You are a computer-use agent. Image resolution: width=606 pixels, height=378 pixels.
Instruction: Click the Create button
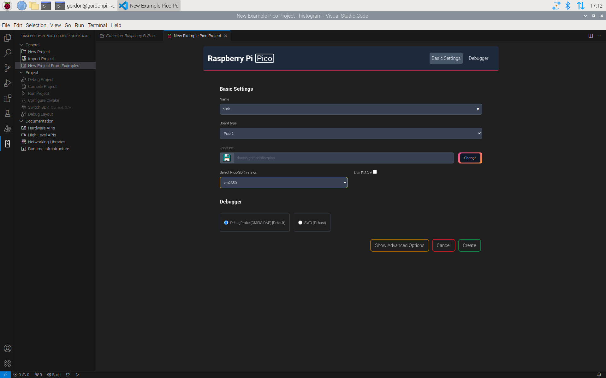click(x=469, y=245)
